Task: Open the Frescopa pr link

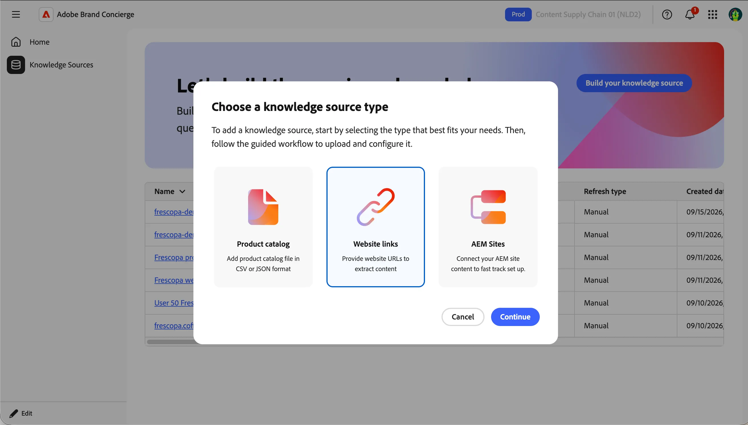Action: coord(174,257)
